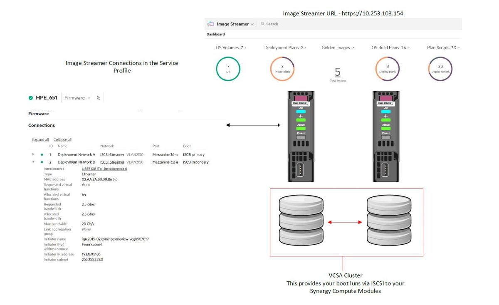The width and height of the screenshot is (499, 305).
Task: Click the Max bandwidth '20 Gb/s' value
Action: (x=88, y=224)
